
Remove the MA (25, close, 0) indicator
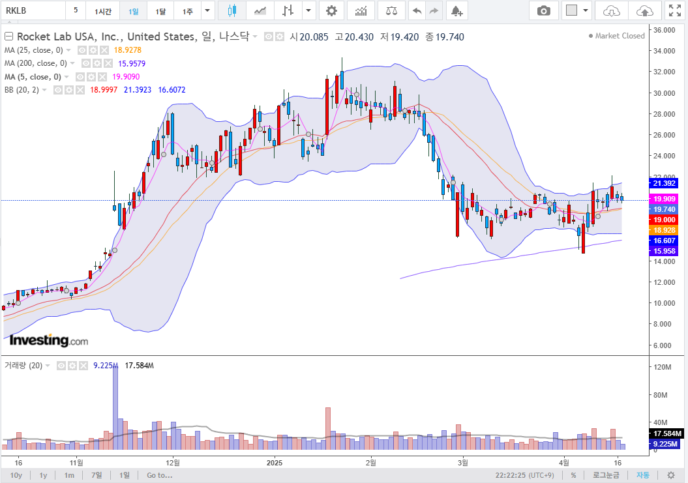[x=104, y=50]
